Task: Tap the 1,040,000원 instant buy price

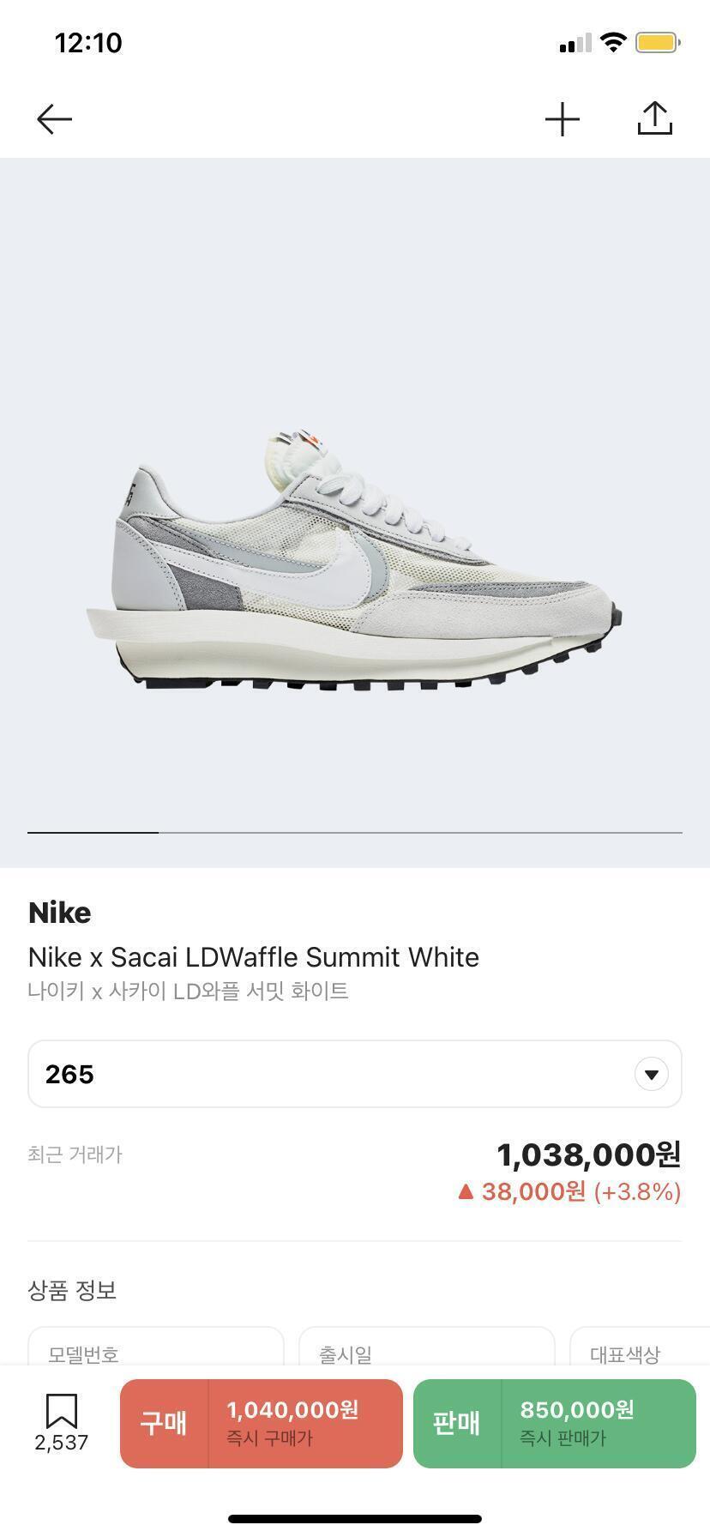Action: [x=292, y=1410]
